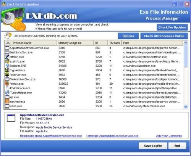191x156 pixels.
Task: Click the End button
Action: (177, 146)
